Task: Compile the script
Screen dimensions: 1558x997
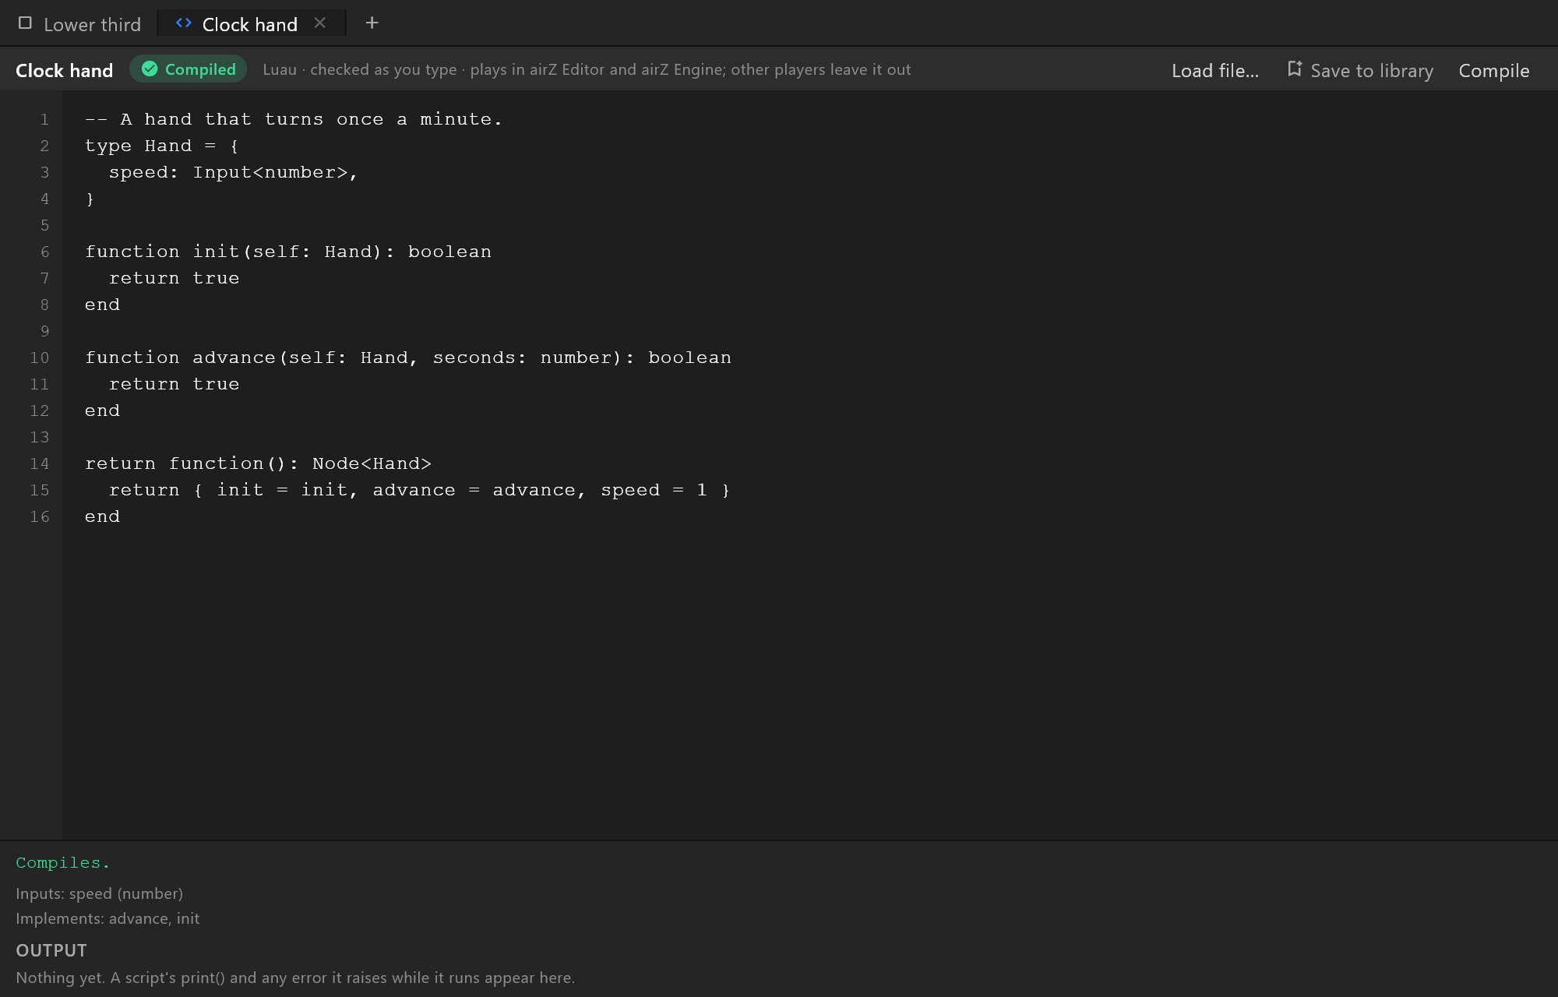Action: pyautogui.click(x=1493, y=70)
